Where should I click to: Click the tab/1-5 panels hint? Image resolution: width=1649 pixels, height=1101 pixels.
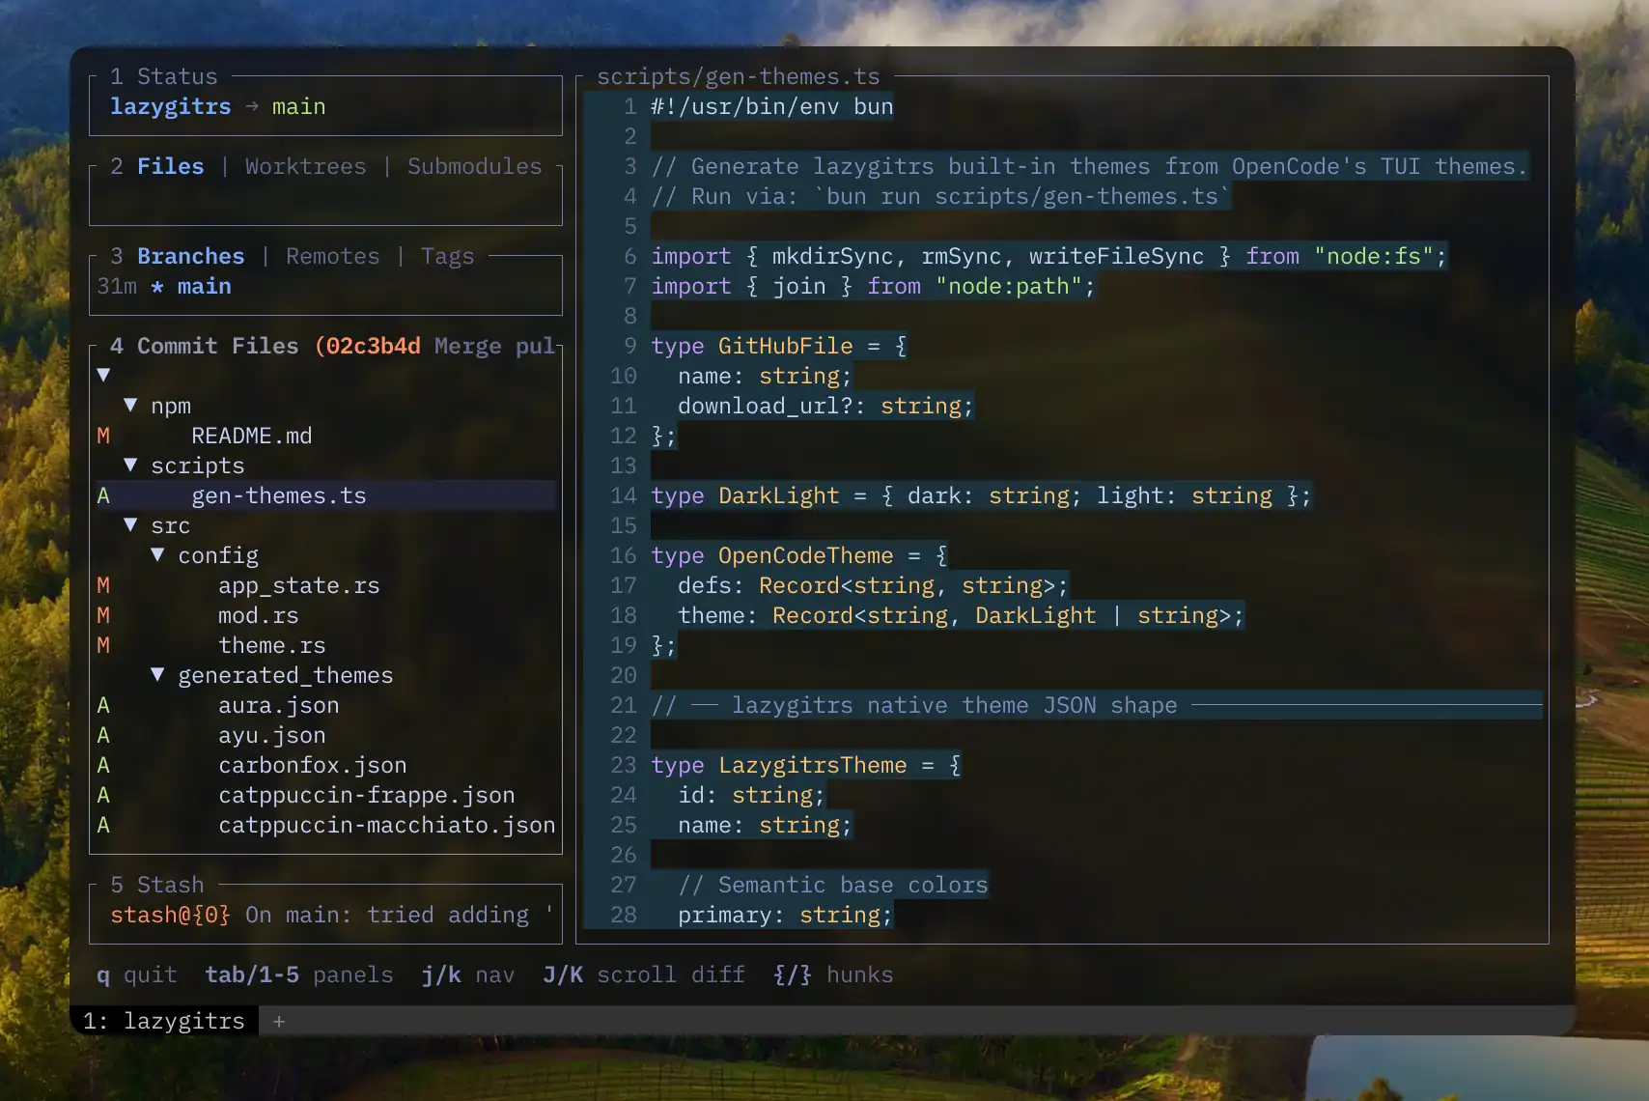click(299, 974)
